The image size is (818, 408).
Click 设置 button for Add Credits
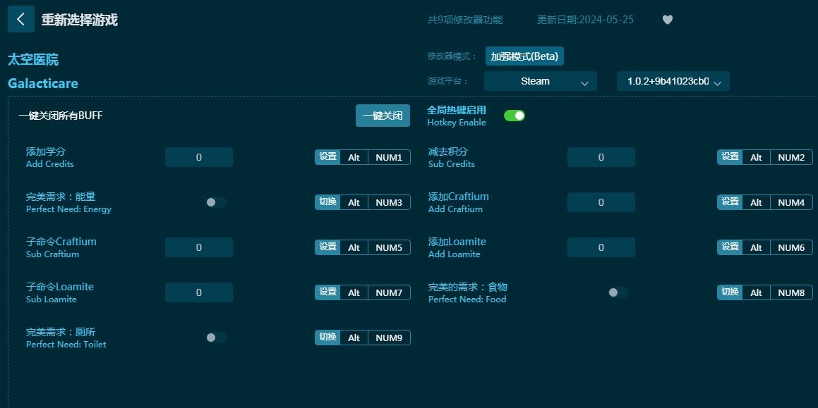(327, 157)
